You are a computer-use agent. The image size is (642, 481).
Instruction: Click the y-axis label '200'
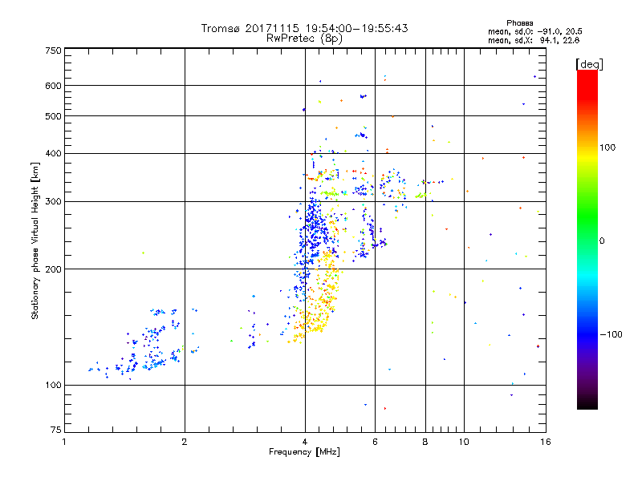pyautogui.click(x=53, y=269)
